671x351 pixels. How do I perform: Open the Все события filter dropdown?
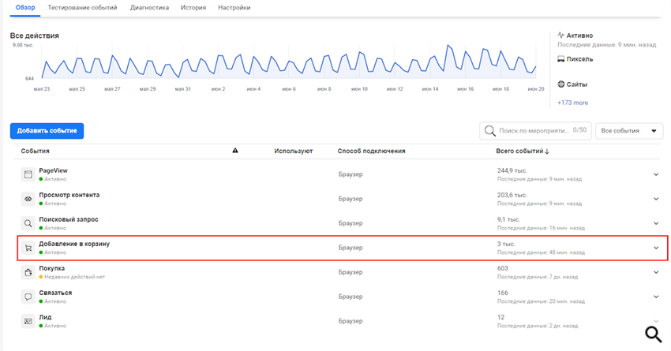tap(629, 131)
